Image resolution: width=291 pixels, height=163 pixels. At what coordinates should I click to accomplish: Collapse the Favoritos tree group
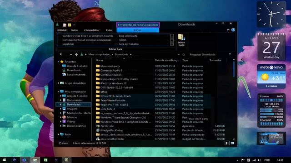point(59,62)
